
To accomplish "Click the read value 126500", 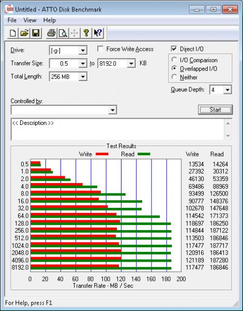I will 219,193.
